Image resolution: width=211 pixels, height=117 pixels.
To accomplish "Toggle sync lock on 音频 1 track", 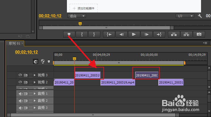I will (26, 93).
